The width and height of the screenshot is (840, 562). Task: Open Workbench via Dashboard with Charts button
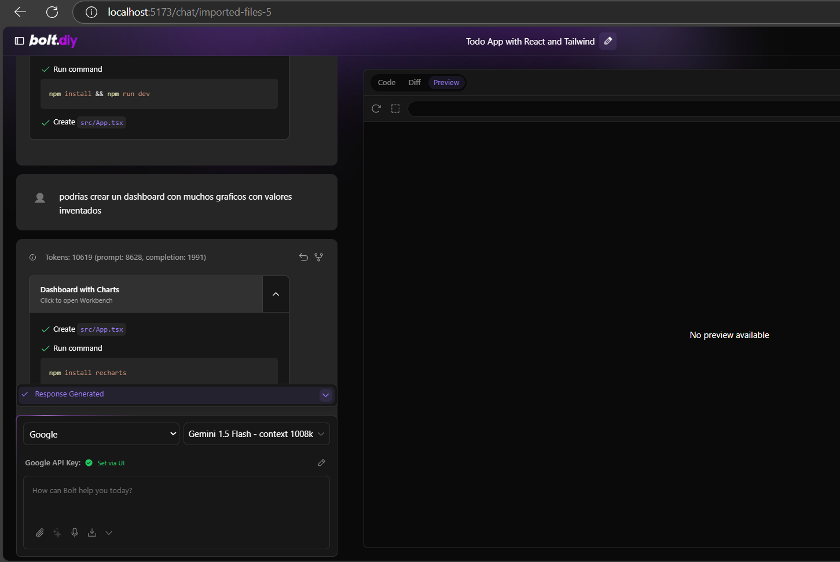point(146,294)
